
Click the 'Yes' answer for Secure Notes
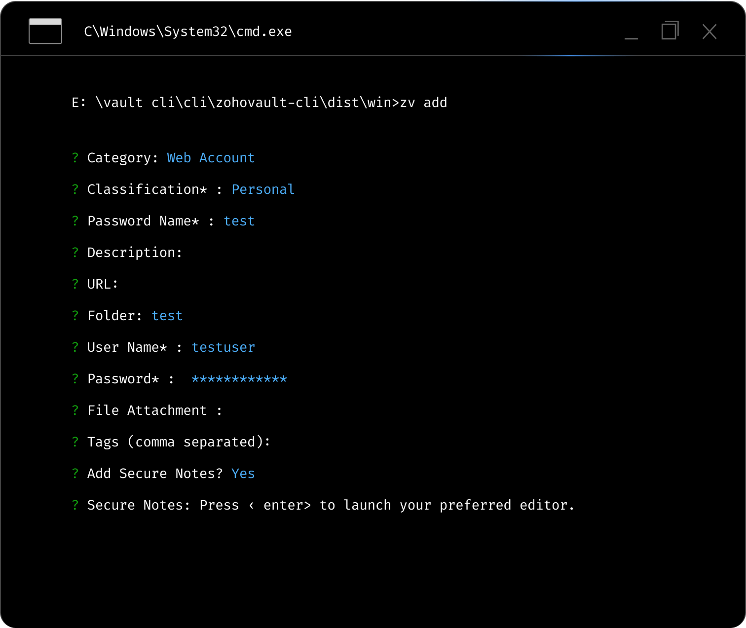coord(243,474)
